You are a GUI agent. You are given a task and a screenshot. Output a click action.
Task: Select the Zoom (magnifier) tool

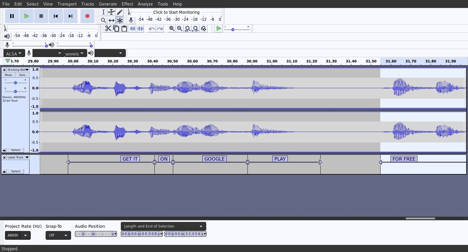pos(103,20)
